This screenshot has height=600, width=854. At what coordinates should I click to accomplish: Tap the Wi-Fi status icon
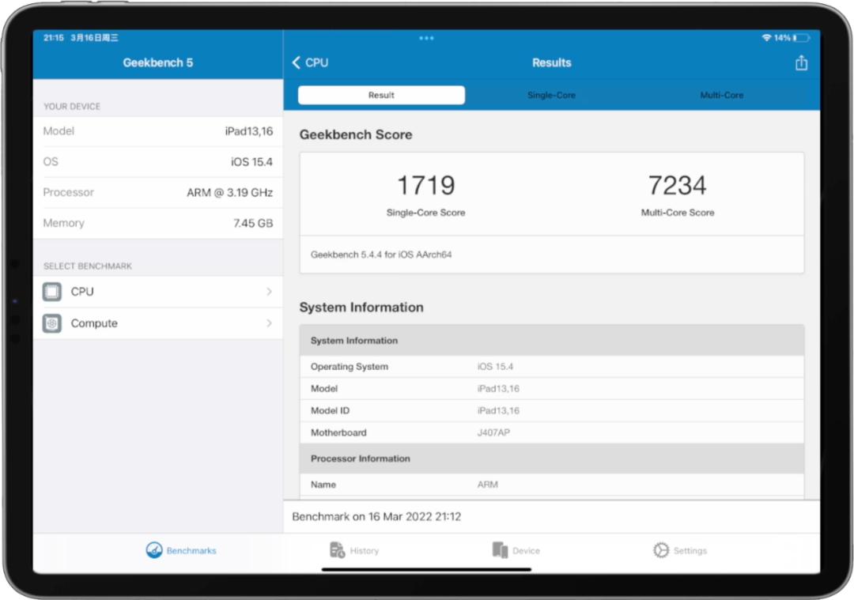(x=766, y=38)
